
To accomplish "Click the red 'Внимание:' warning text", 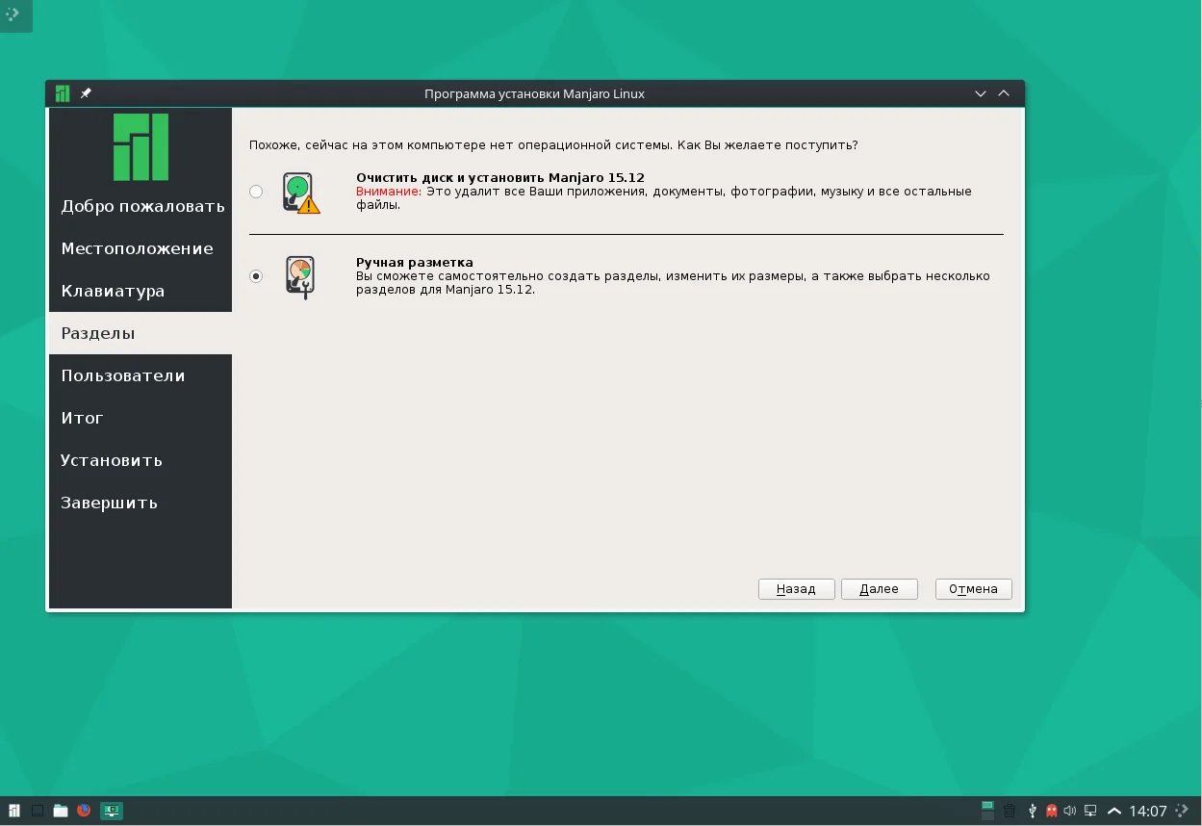I will (389, 192).
